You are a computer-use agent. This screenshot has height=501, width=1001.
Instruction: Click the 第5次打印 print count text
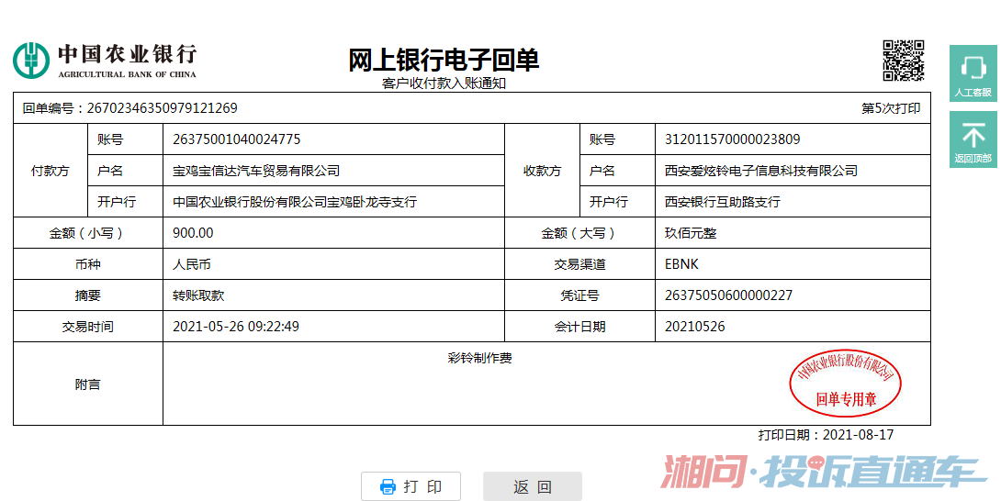(891, 108)
